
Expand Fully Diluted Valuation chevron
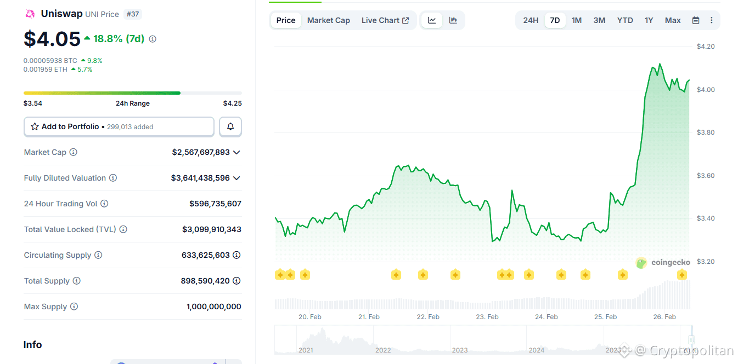pyautogui.click(x=236, y=178)
